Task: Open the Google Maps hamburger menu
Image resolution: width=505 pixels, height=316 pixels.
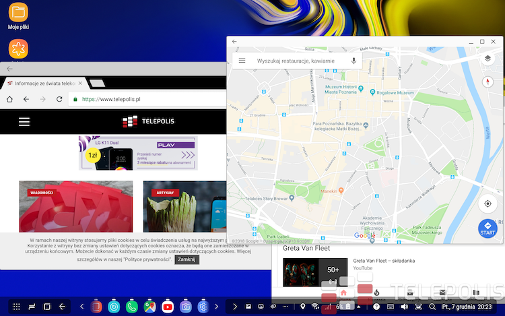Action: 242,61
